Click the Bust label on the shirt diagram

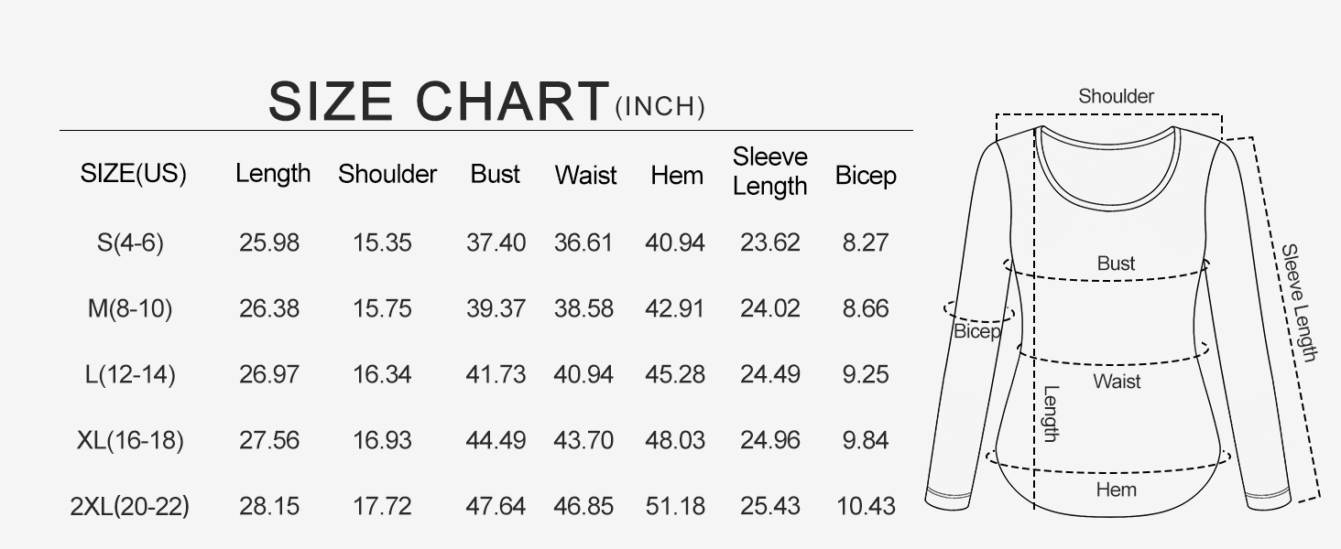[x=1116, y=264]
